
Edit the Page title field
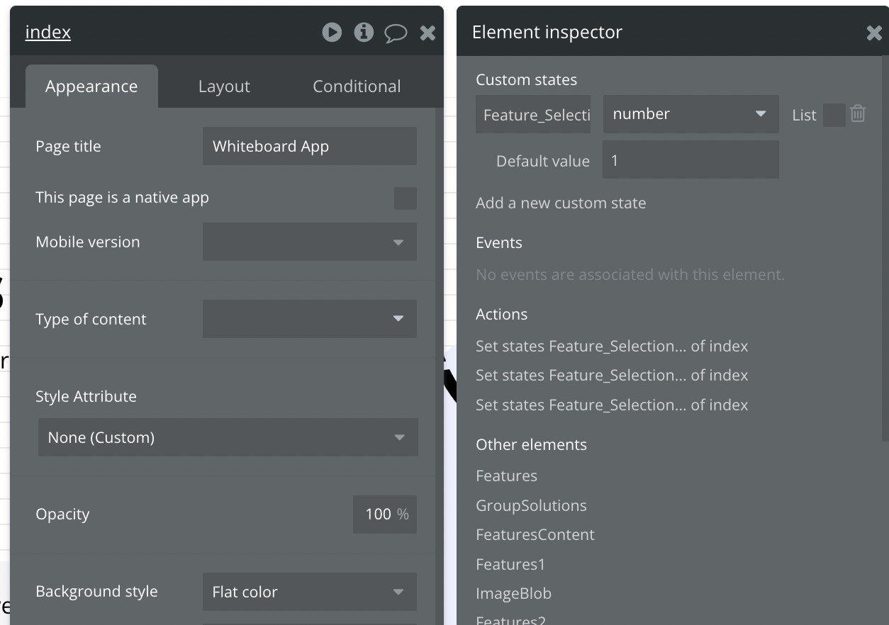click(309, 147)
